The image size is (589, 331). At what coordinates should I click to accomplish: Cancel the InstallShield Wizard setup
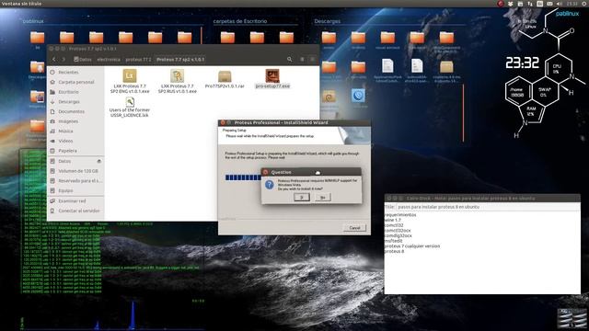(354, 228)
